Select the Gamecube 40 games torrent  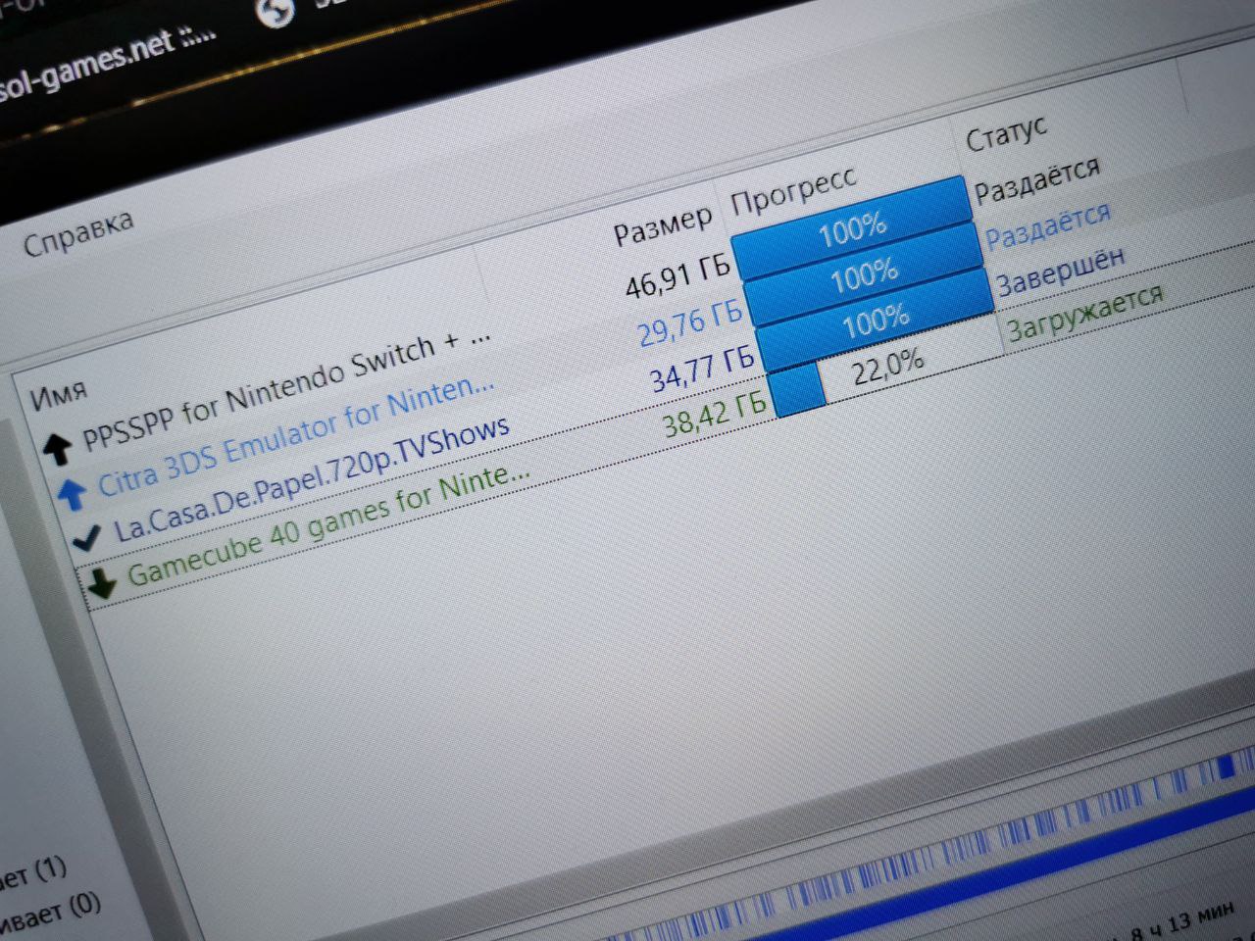(328, 524)
